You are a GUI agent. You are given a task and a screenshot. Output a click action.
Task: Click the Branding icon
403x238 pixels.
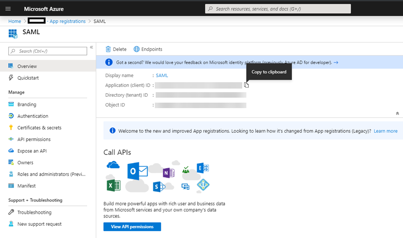(x=11, y=104)
